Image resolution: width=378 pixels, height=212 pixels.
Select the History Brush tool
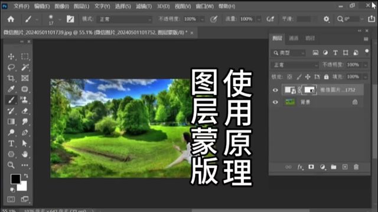11,111
